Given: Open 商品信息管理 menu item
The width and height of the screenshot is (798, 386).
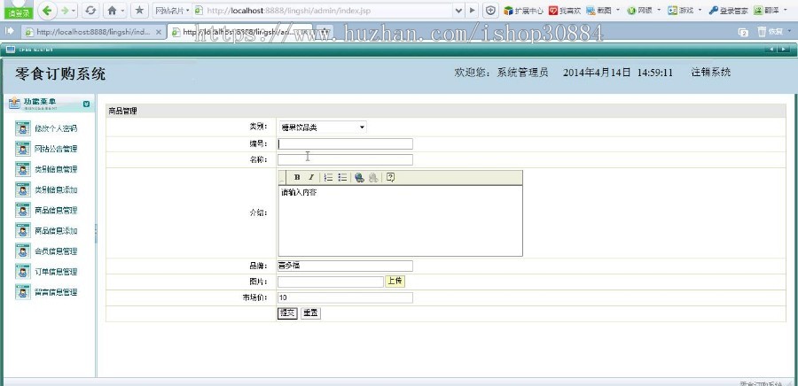Looking at the screenshot, I should [x=56, y=211].
